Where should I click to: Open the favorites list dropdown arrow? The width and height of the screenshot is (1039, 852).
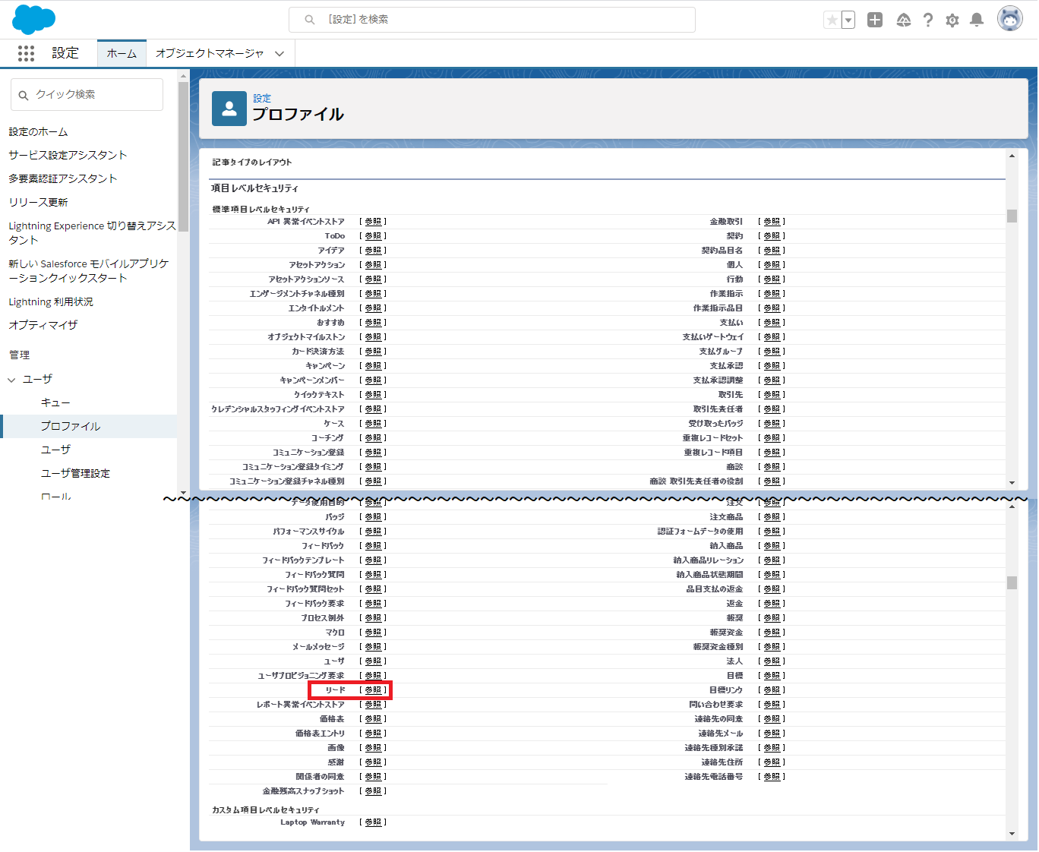click(x=848, y=20)
